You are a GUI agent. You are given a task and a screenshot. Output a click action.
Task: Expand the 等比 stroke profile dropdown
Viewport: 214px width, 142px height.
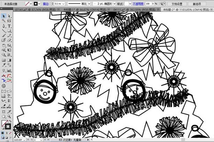click(89, 4)
